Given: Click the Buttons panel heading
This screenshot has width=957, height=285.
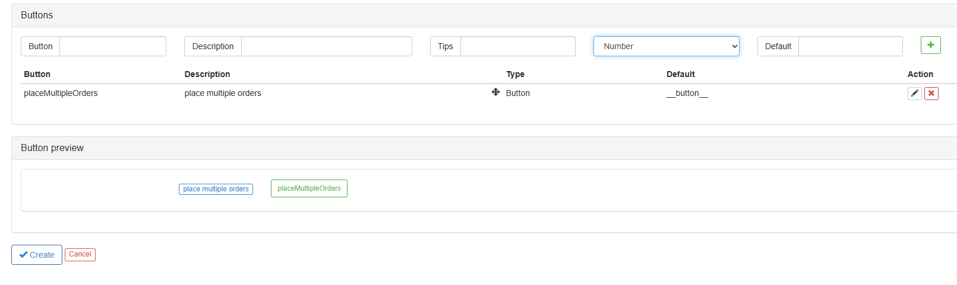Looking at the screenshot, I should [x=37, y=15].
